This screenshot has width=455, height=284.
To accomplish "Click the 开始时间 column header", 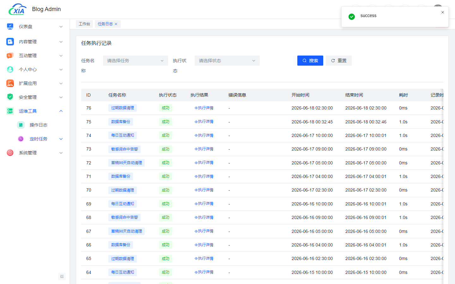I will [x=300, y=95].
